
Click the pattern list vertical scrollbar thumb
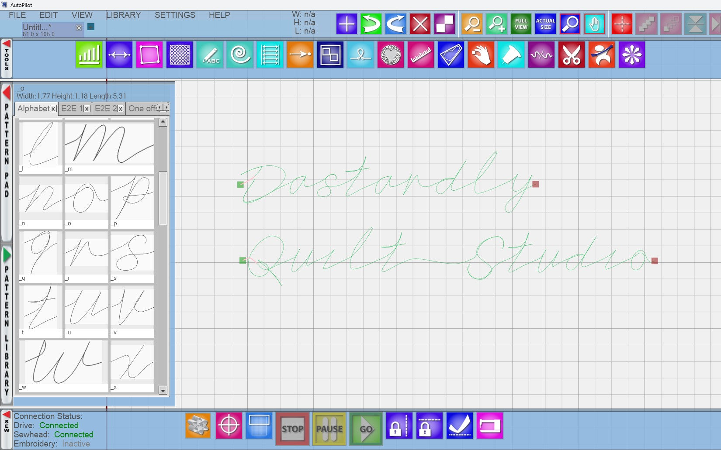163,198
